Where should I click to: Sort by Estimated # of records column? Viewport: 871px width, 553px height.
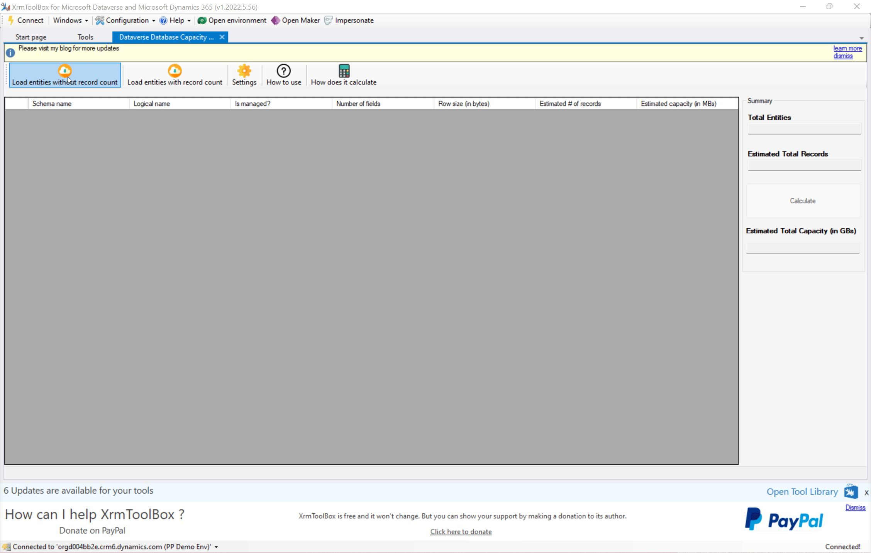point(586,103)
